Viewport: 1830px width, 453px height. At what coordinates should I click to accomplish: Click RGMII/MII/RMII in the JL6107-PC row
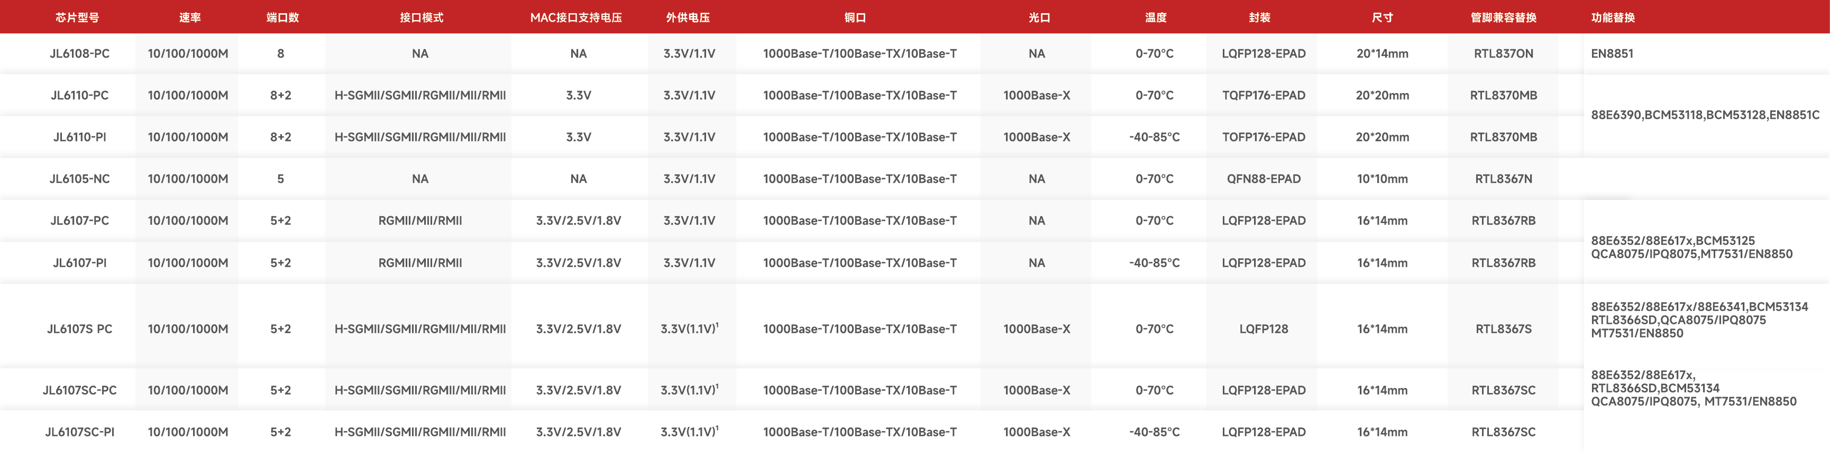coord(420,221)
